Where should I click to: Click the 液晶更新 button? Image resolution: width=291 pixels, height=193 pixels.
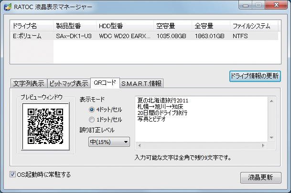click(261, 178)
